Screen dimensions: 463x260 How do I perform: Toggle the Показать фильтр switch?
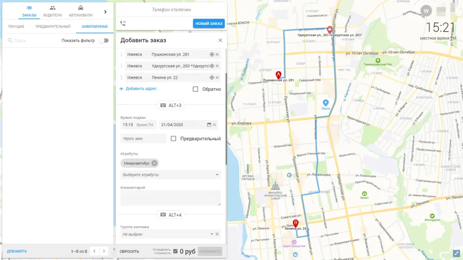104,41
